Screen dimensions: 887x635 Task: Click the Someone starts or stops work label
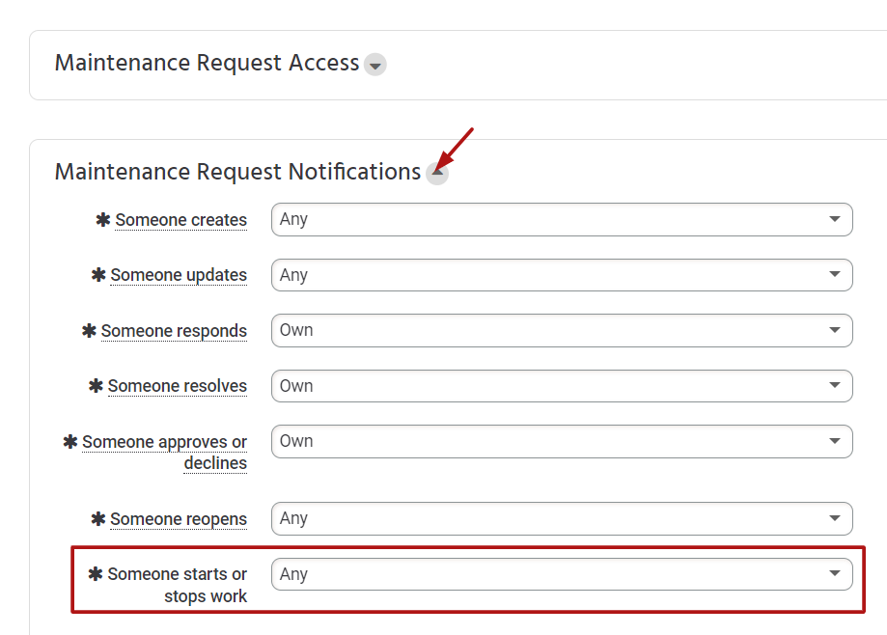click(x=178, y=585)
